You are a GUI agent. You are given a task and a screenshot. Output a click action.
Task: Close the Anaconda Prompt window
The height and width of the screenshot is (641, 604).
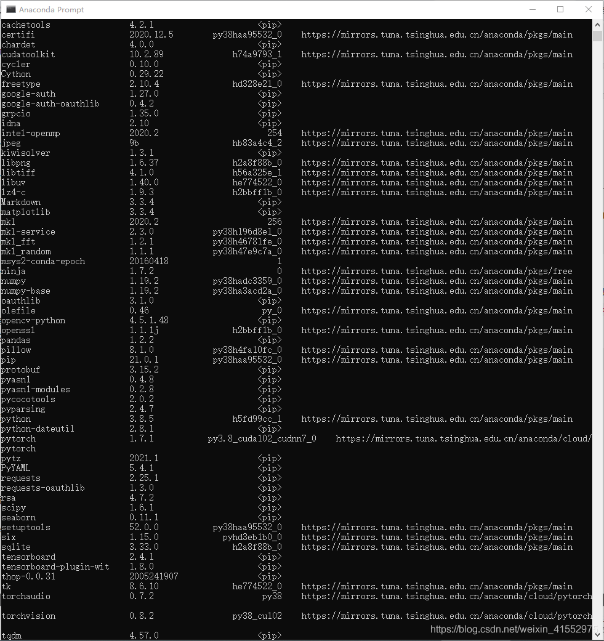coord(589,9)
